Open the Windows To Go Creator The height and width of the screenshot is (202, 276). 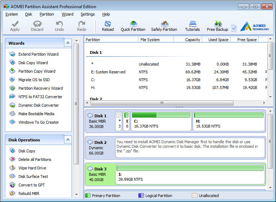point(39,122)
